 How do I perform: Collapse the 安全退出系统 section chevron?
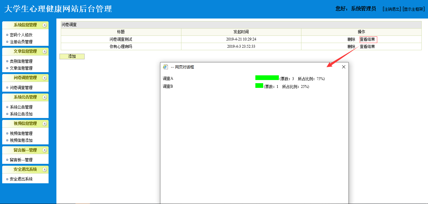coord(44,169)
